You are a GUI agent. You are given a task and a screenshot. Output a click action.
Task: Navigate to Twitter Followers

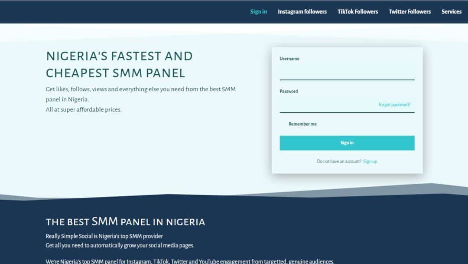[409, 12]
